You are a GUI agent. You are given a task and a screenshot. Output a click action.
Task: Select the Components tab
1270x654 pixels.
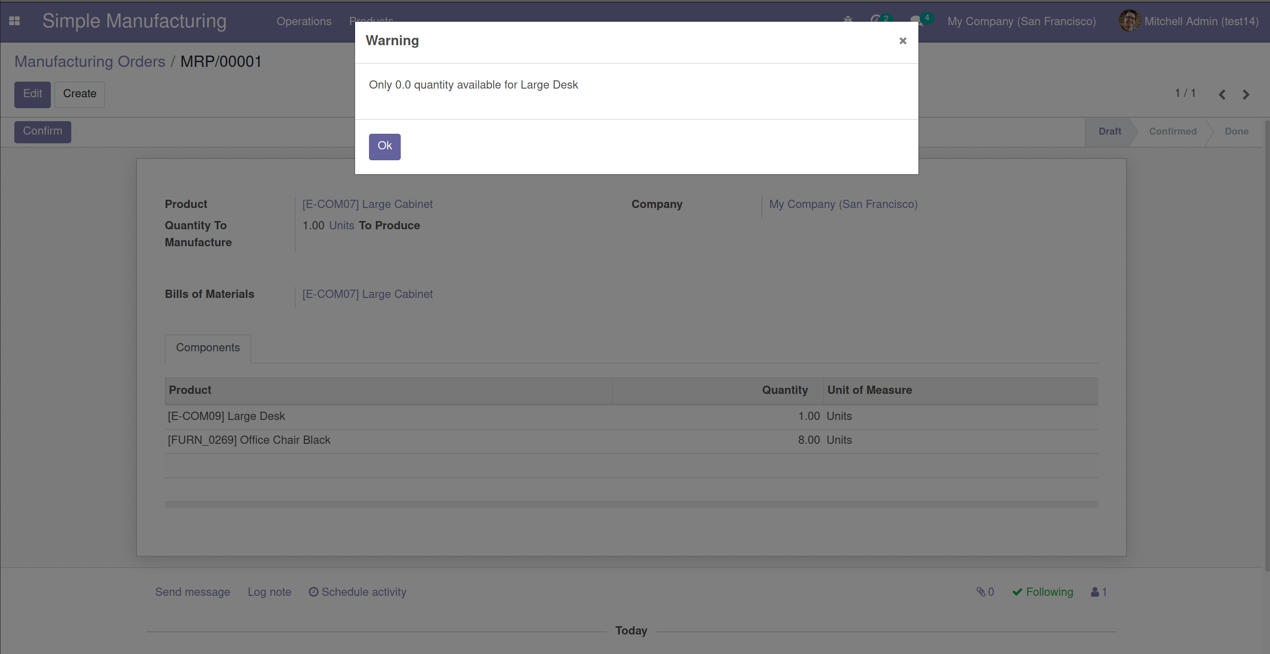click(208, 348)
